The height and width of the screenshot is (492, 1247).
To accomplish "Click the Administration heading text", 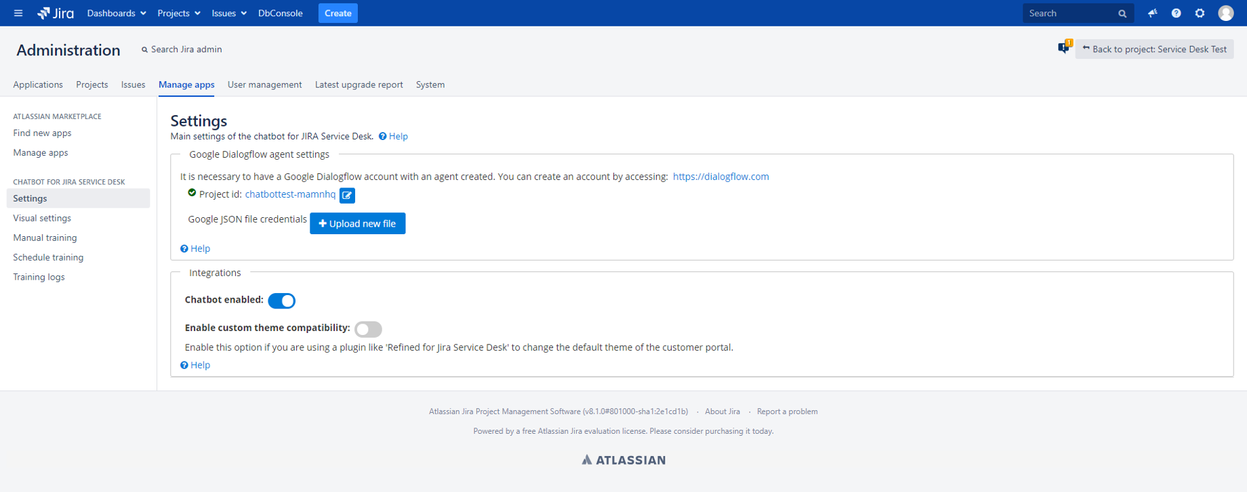I will 68,50.
